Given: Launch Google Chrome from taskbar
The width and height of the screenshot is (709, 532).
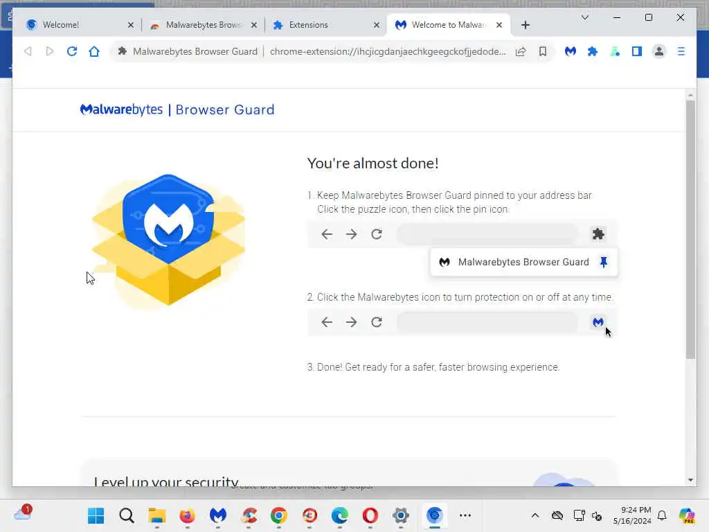Looking at the screenshot, I should click(x=279, y=515).
